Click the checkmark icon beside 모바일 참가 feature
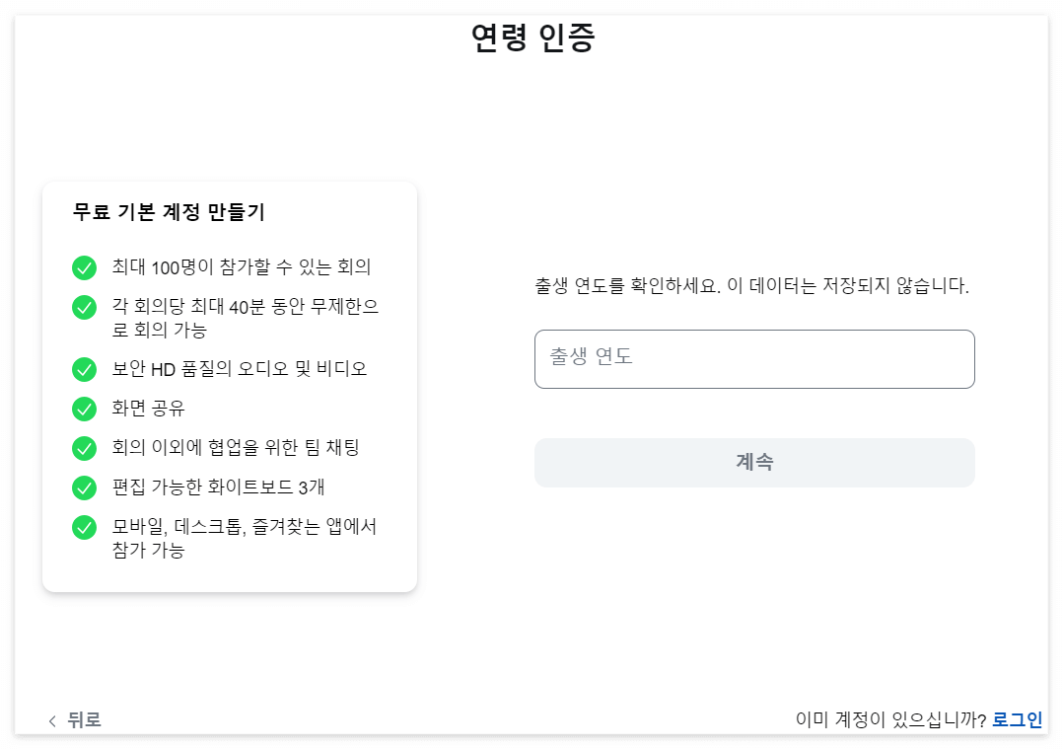The image size is (1063, 749). pyautogui.click(x=84, y=528)
